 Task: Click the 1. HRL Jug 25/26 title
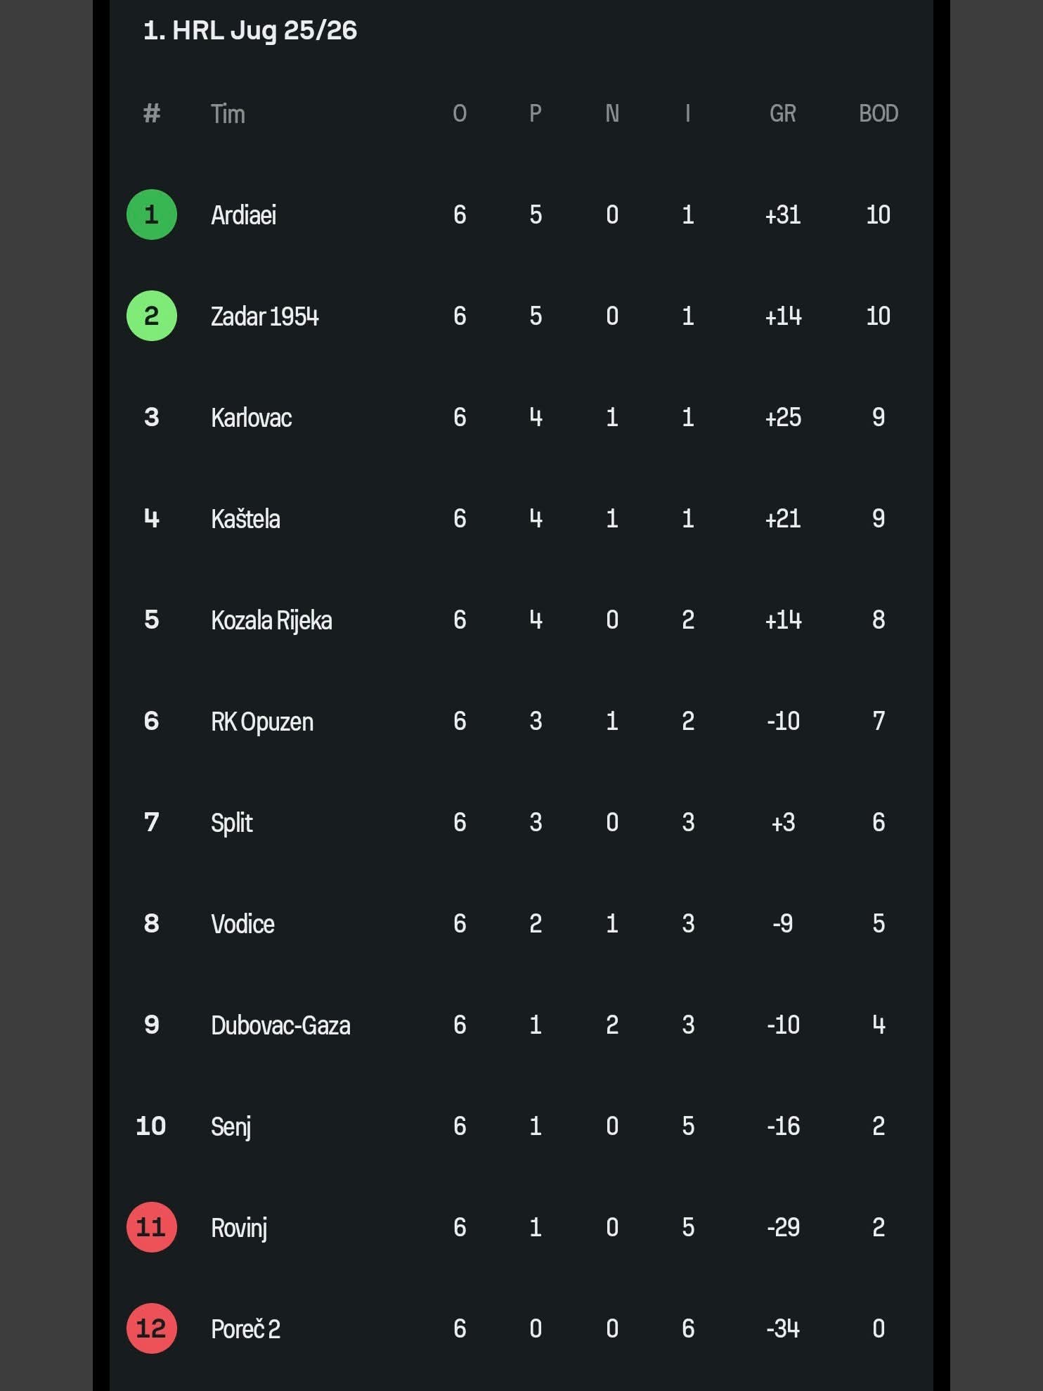250,30
